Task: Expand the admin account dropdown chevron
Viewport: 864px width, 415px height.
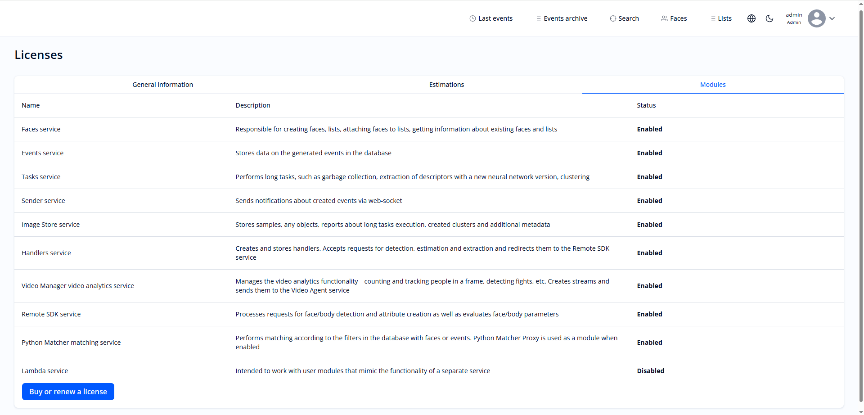Action: point(832,18)
